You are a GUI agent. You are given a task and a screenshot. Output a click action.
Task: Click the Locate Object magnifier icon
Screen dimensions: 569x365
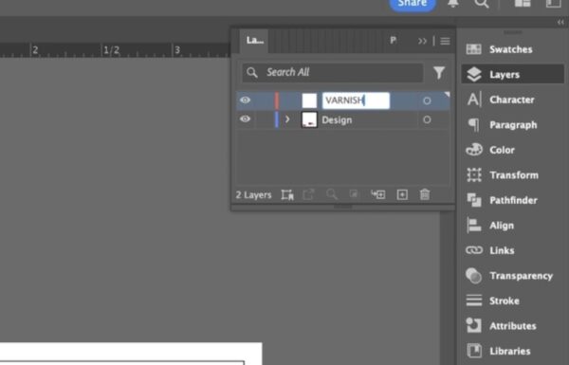(331, 194)
